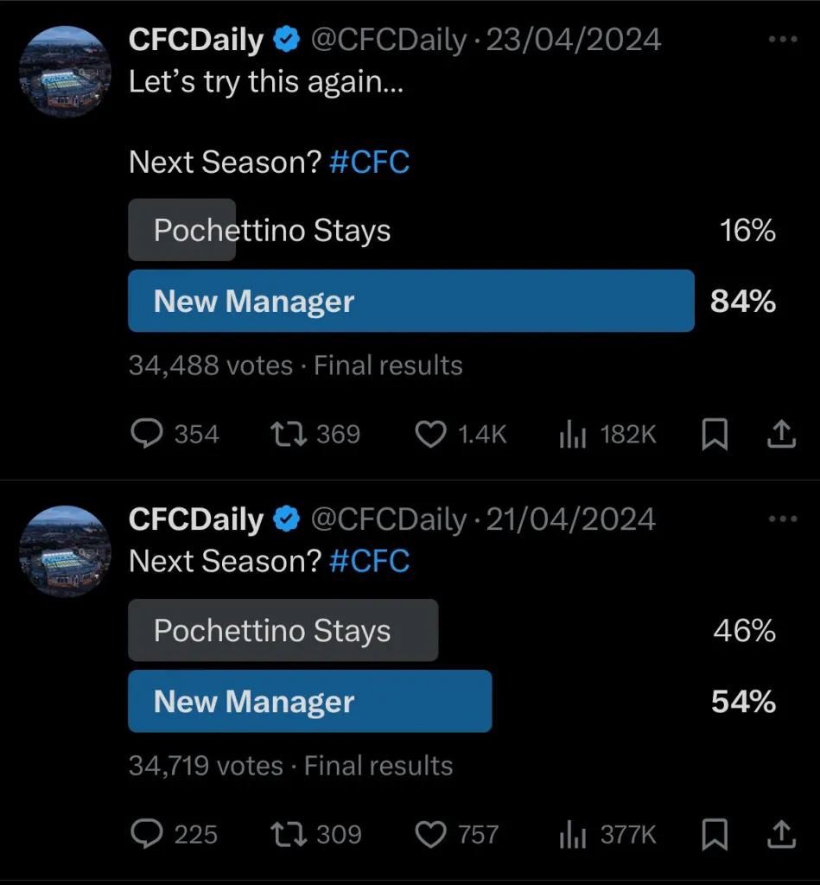Open @CFCDaily handle on the 21/04/2024 tweet
Viewport: 820px width, 885px height.
click(x=387, y=519)
